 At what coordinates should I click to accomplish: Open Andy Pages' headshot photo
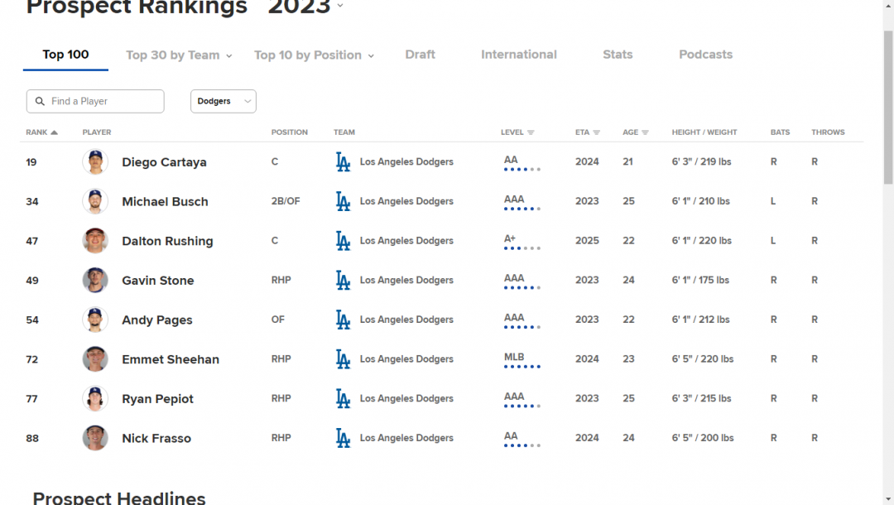point(95,320)
